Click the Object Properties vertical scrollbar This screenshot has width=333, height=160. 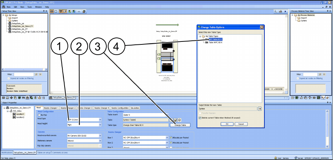click(x=327, y=128)
